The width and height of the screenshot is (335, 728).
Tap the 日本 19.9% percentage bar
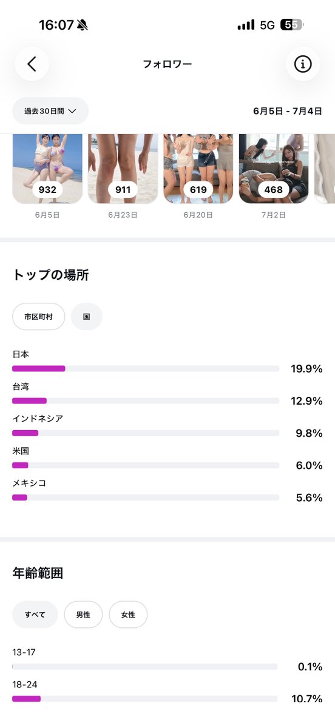(146, 368)
